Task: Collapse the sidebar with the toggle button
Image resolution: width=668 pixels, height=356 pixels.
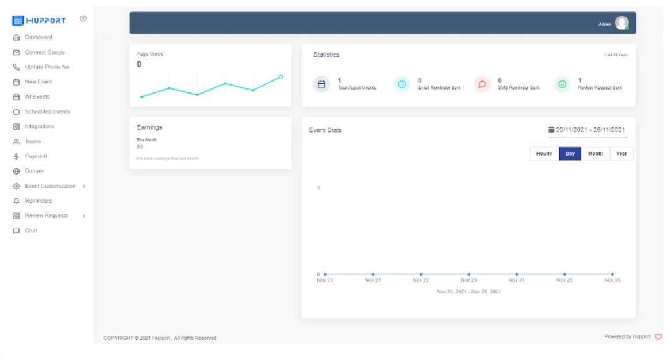Action: [x=84, y=18]
